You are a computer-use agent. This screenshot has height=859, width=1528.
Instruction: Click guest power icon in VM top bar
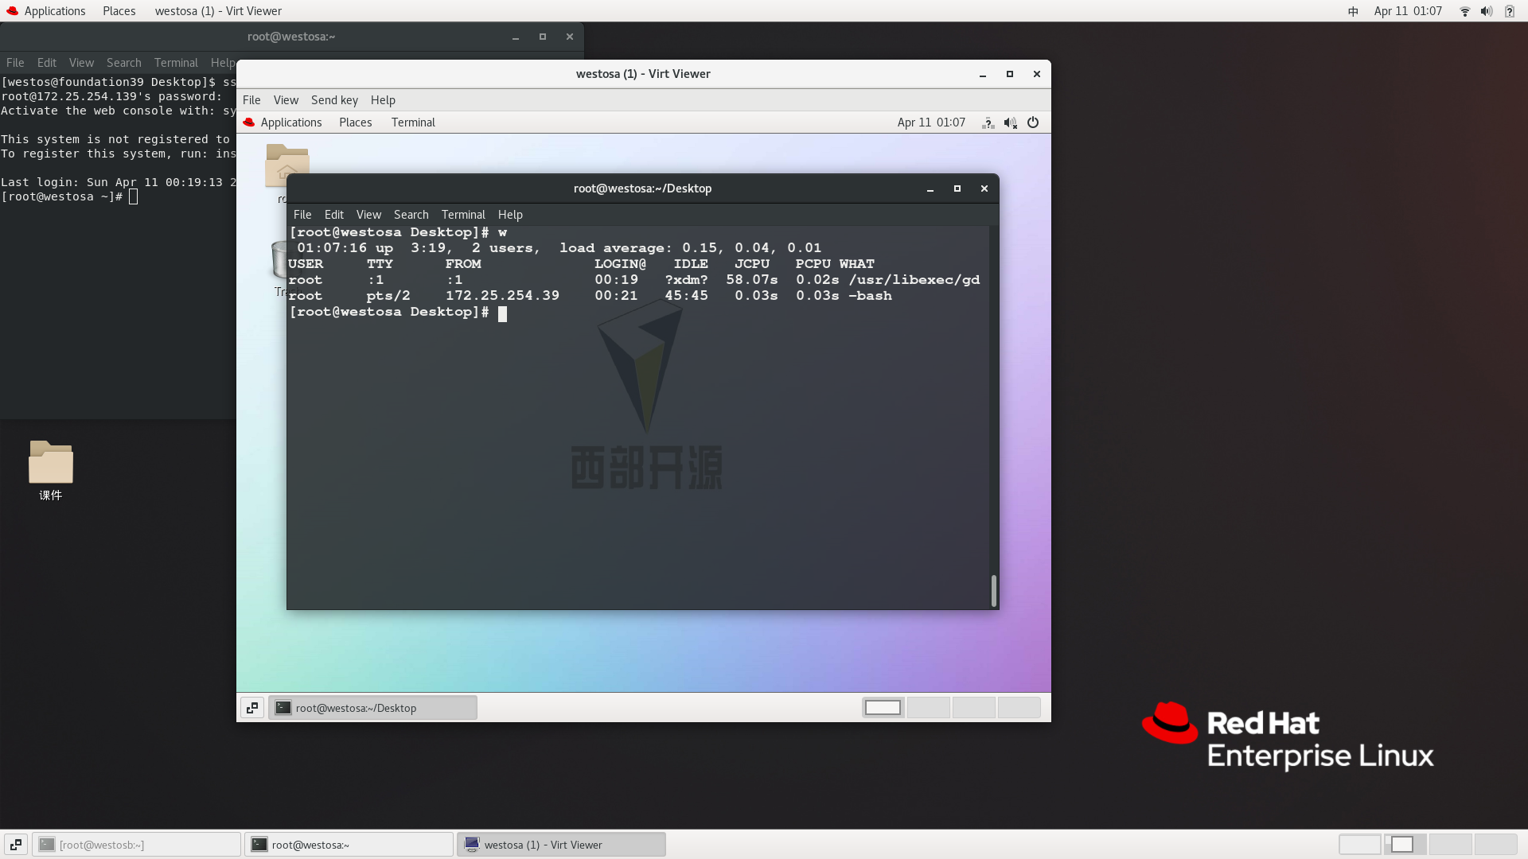pyautogui.click(x=1033, y=122)
